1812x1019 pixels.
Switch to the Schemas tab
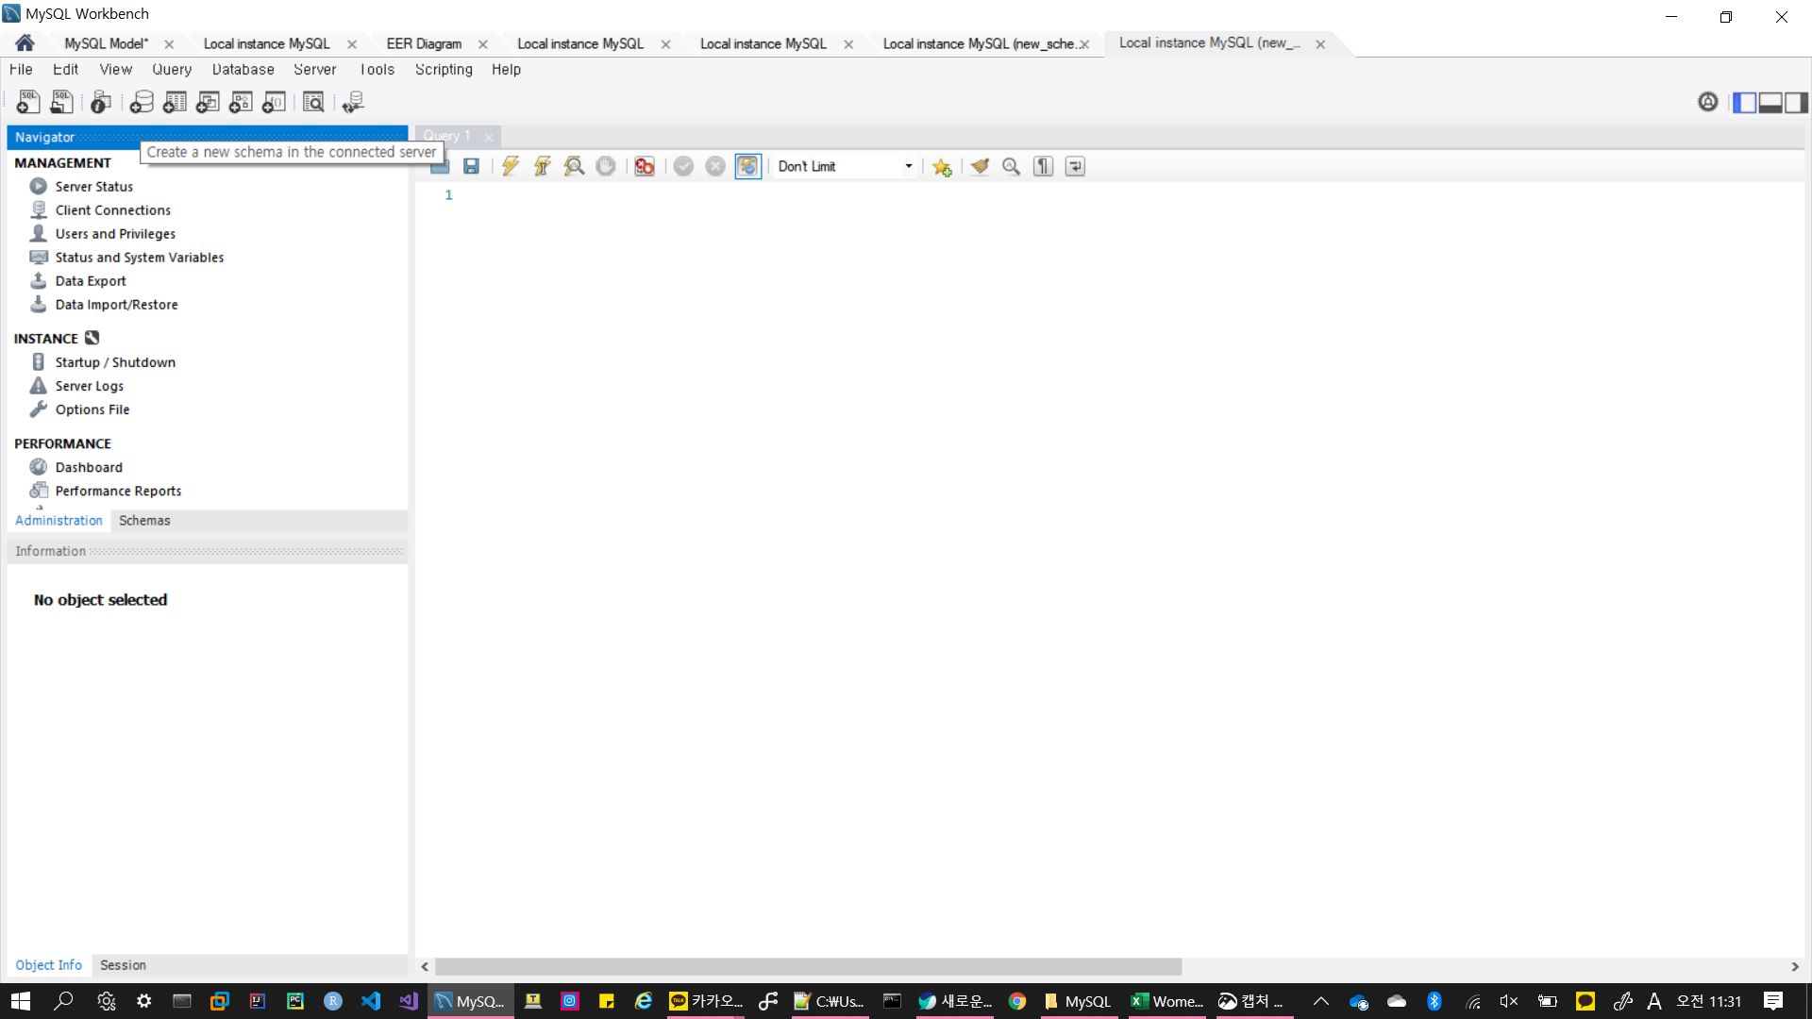(x=144, y=520)
